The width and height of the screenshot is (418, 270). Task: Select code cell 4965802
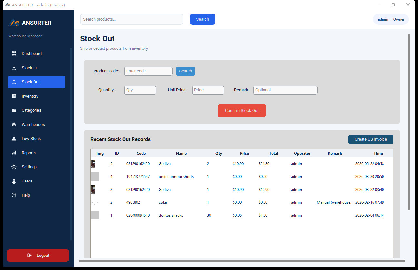point(133,202)
